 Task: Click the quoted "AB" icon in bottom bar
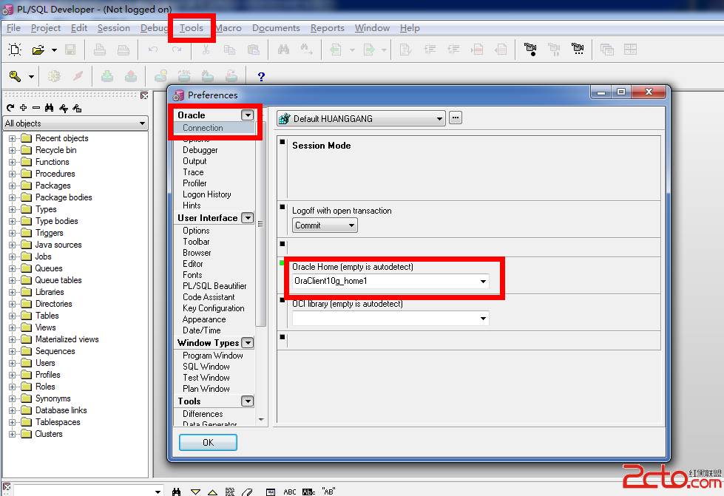click(x=329, y=492)
